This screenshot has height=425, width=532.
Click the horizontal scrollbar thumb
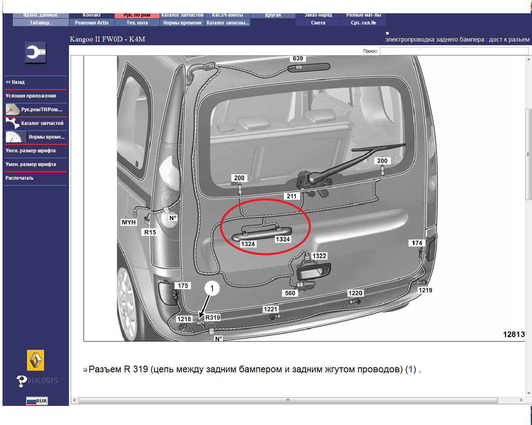tap(288, 401)
